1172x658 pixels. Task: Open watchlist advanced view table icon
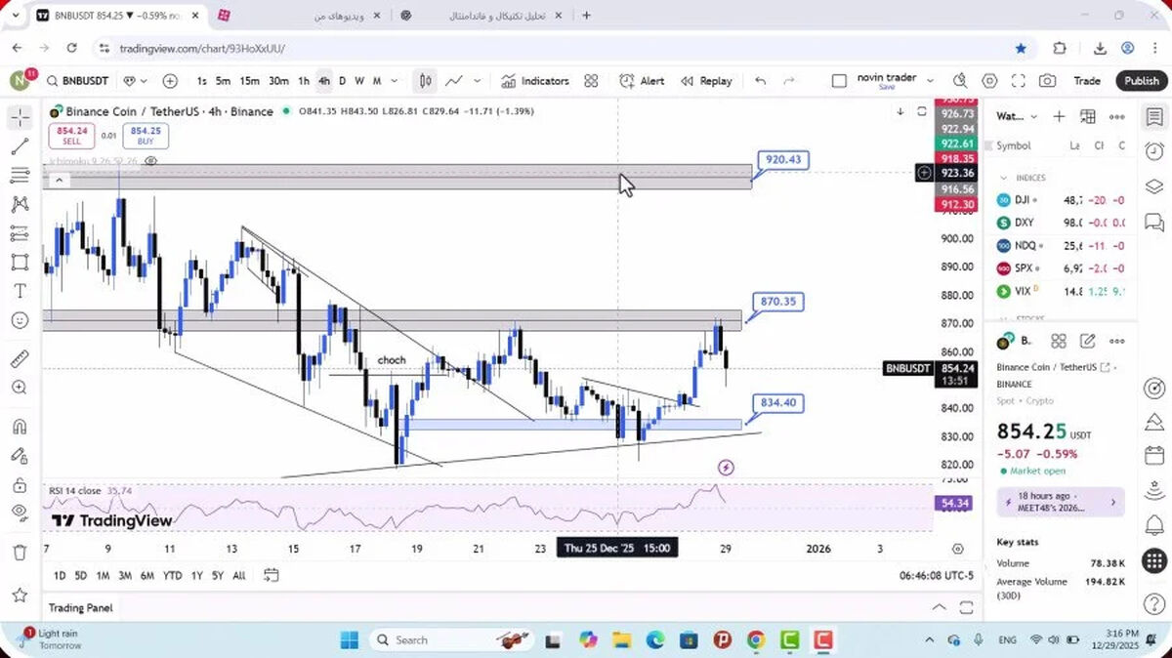click(1088, 116)
